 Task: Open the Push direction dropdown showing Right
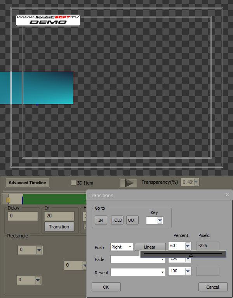(x=122, y=247)
